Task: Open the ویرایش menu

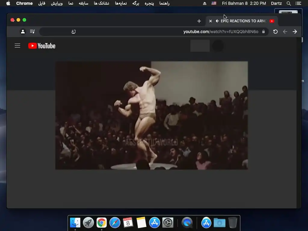Action: (x=57, y=3)
